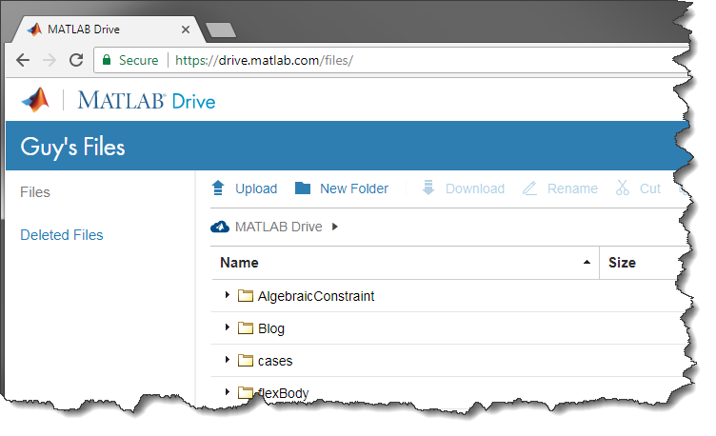Screen dimensions: 716x436
Task: Click the MATLAB logo in page header
Action: pos(35,100)
